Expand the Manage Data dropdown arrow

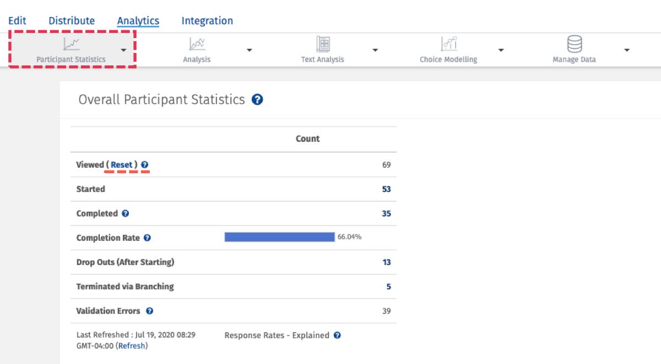tap(626, 50)
